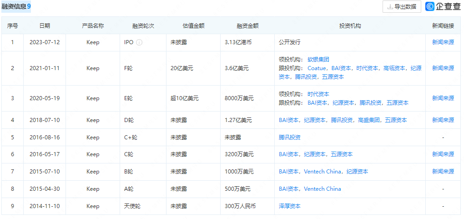Click BAI资本 in the F轮 row
The image size is (464, 219).
tap(341, 68)
